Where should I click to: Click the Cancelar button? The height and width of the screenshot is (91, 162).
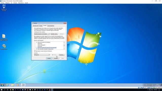56,58
